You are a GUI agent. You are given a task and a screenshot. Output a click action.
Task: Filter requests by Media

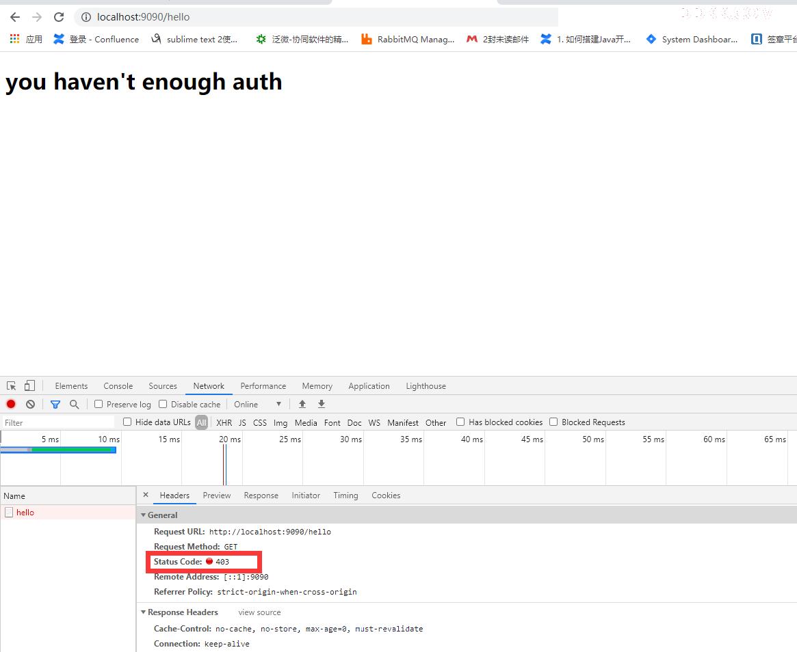306,422
